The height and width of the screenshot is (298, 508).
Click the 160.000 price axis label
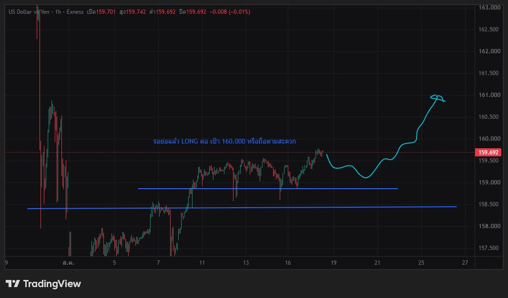point(489,139)
